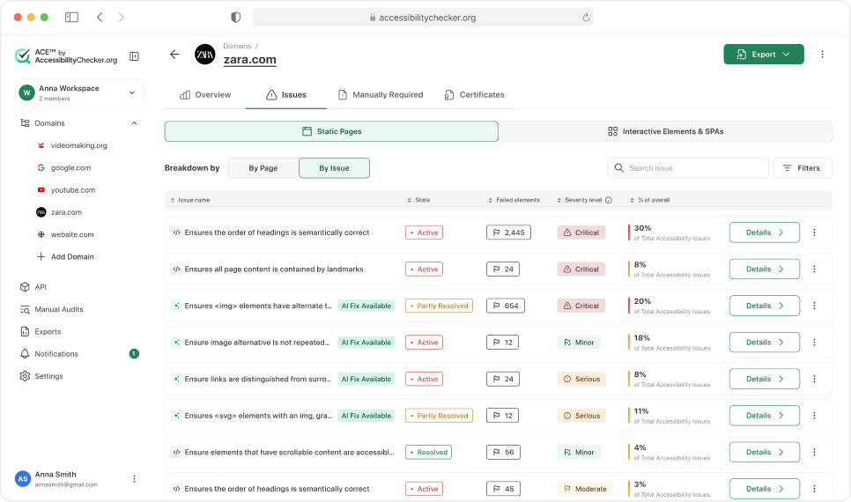The height and width of the screenshot is (502, 851).
Task: Open the Manually Required tab
Action: point(381,95)
